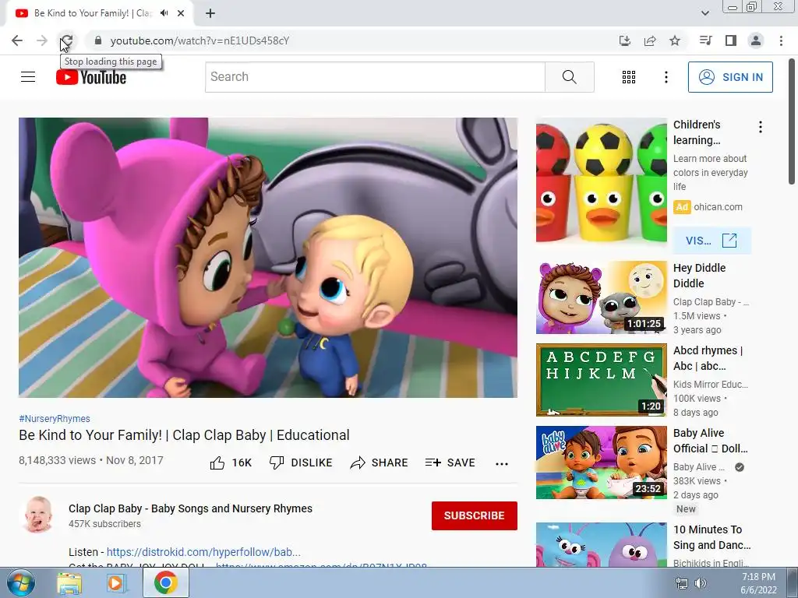Share this page from address bar

click(650, 40)
